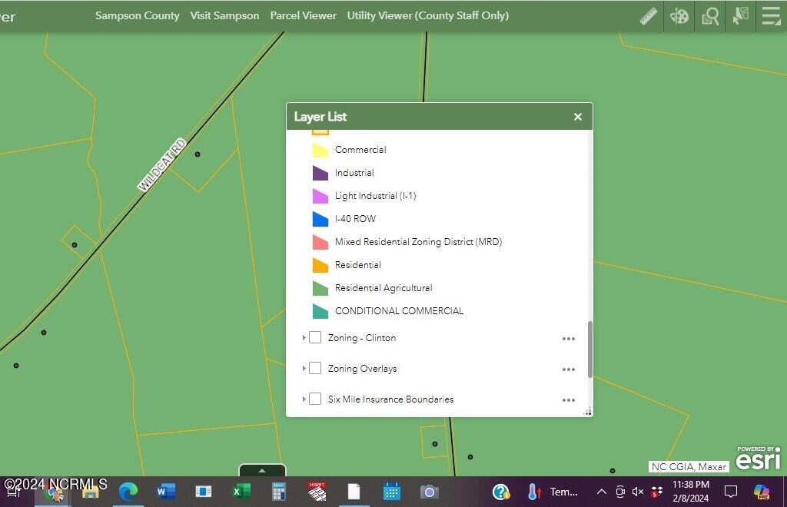Screen dimensions: 787x507
Task: Expand the Zoning - Clinton layer
Action: (x=304, y=338)
